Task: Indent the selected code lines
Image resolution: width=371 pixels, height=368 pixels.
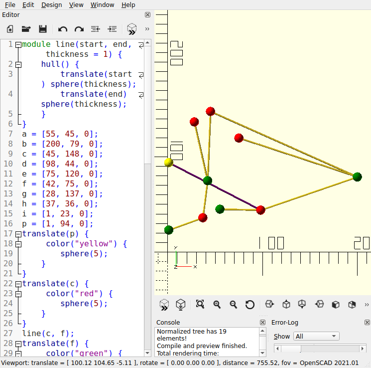Action: (113, 29)
